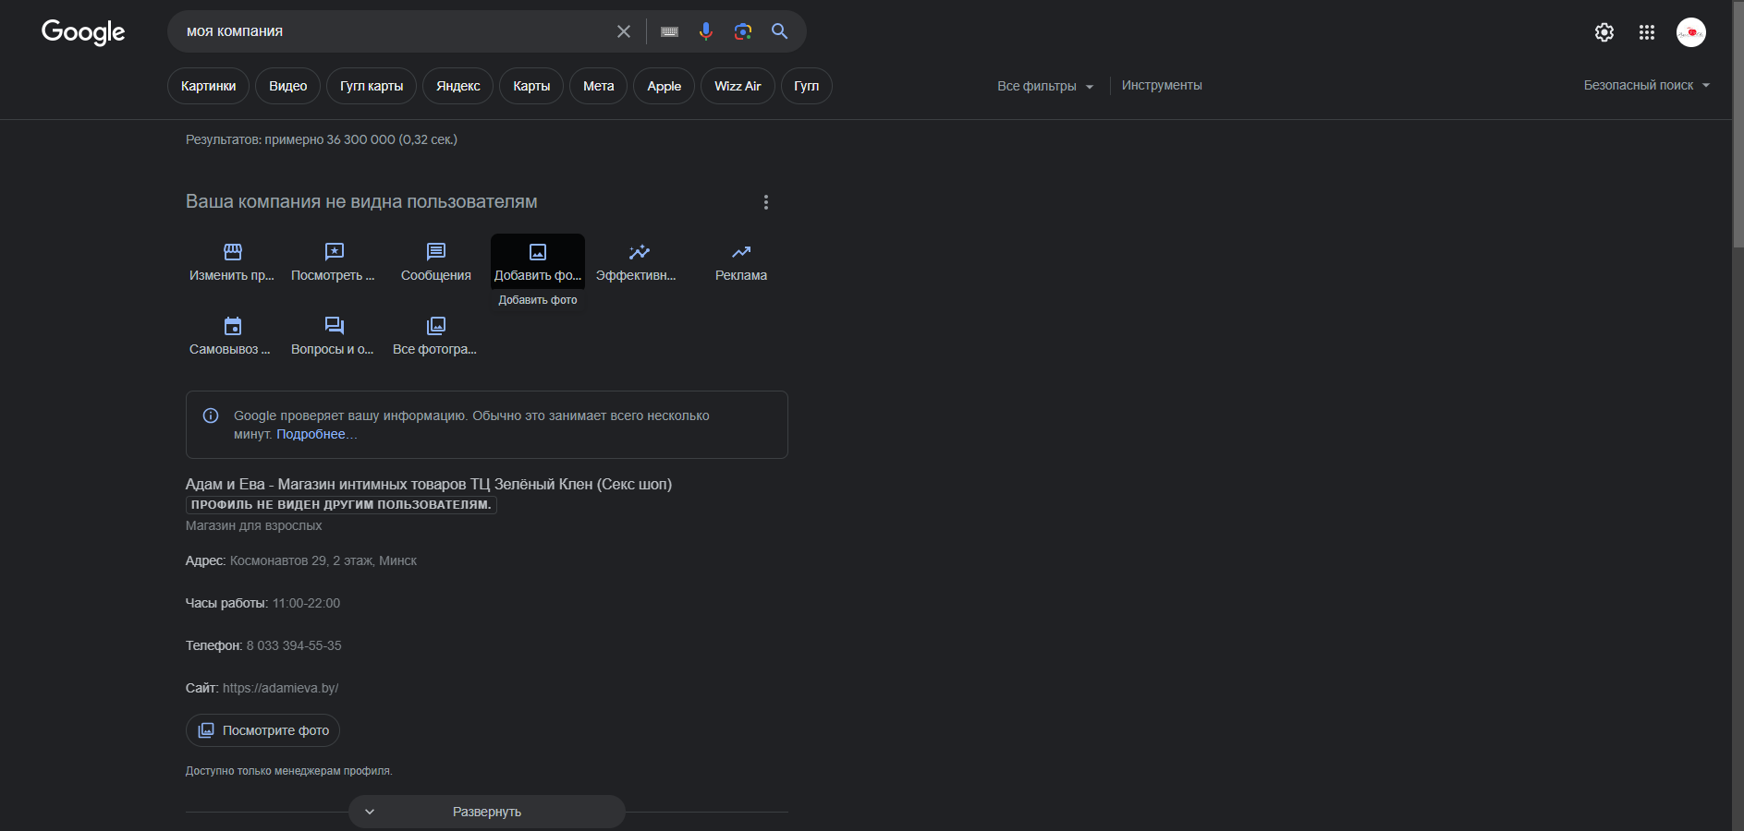Click the results count text
Image resolution: width=1744 pixels, height=831 pixels.
[x=322, y=139]
